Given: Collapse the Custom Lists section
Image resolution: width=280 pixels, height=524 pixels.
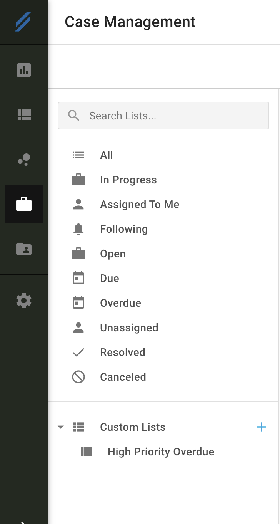Looking at the screenshot, I should [x=61, y=427].
